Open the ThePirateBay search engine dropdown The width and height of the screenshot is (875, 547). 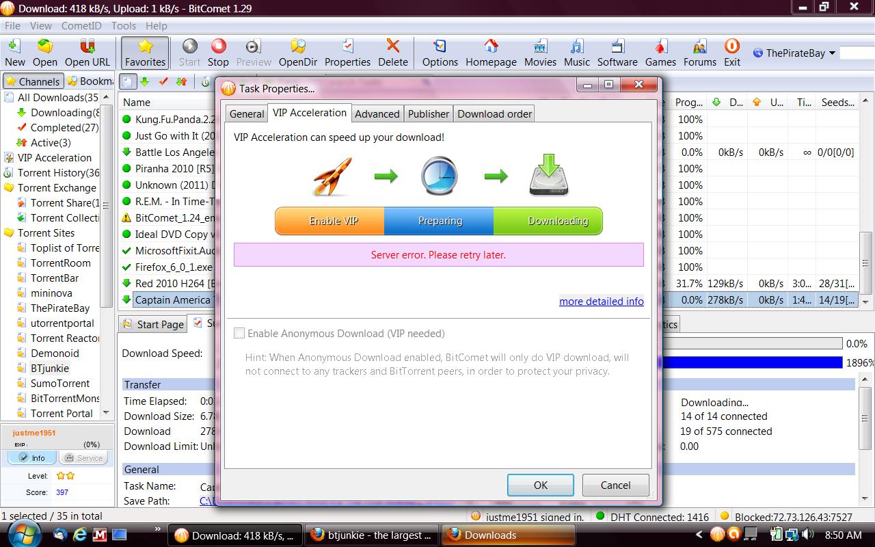[832, 53]
